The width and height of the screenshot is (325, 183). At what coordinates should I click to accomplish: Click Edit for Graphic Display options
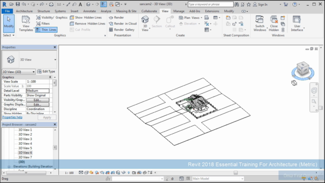[x=38, y=105]
